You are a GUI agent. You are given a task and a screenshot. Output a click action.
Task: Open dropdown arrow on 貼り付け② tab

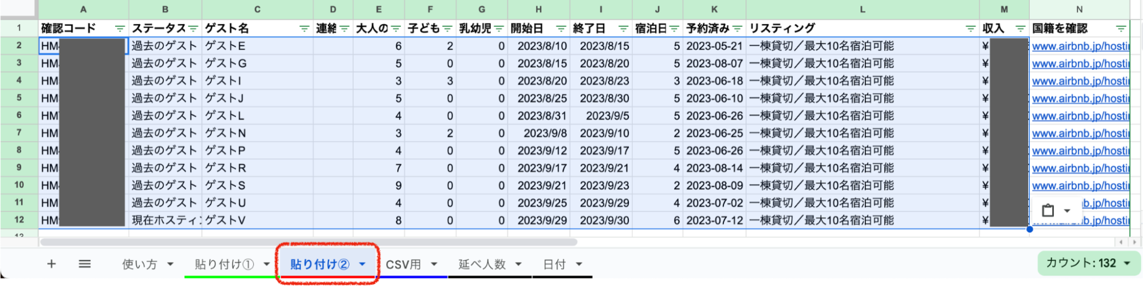tap(363, 264)
